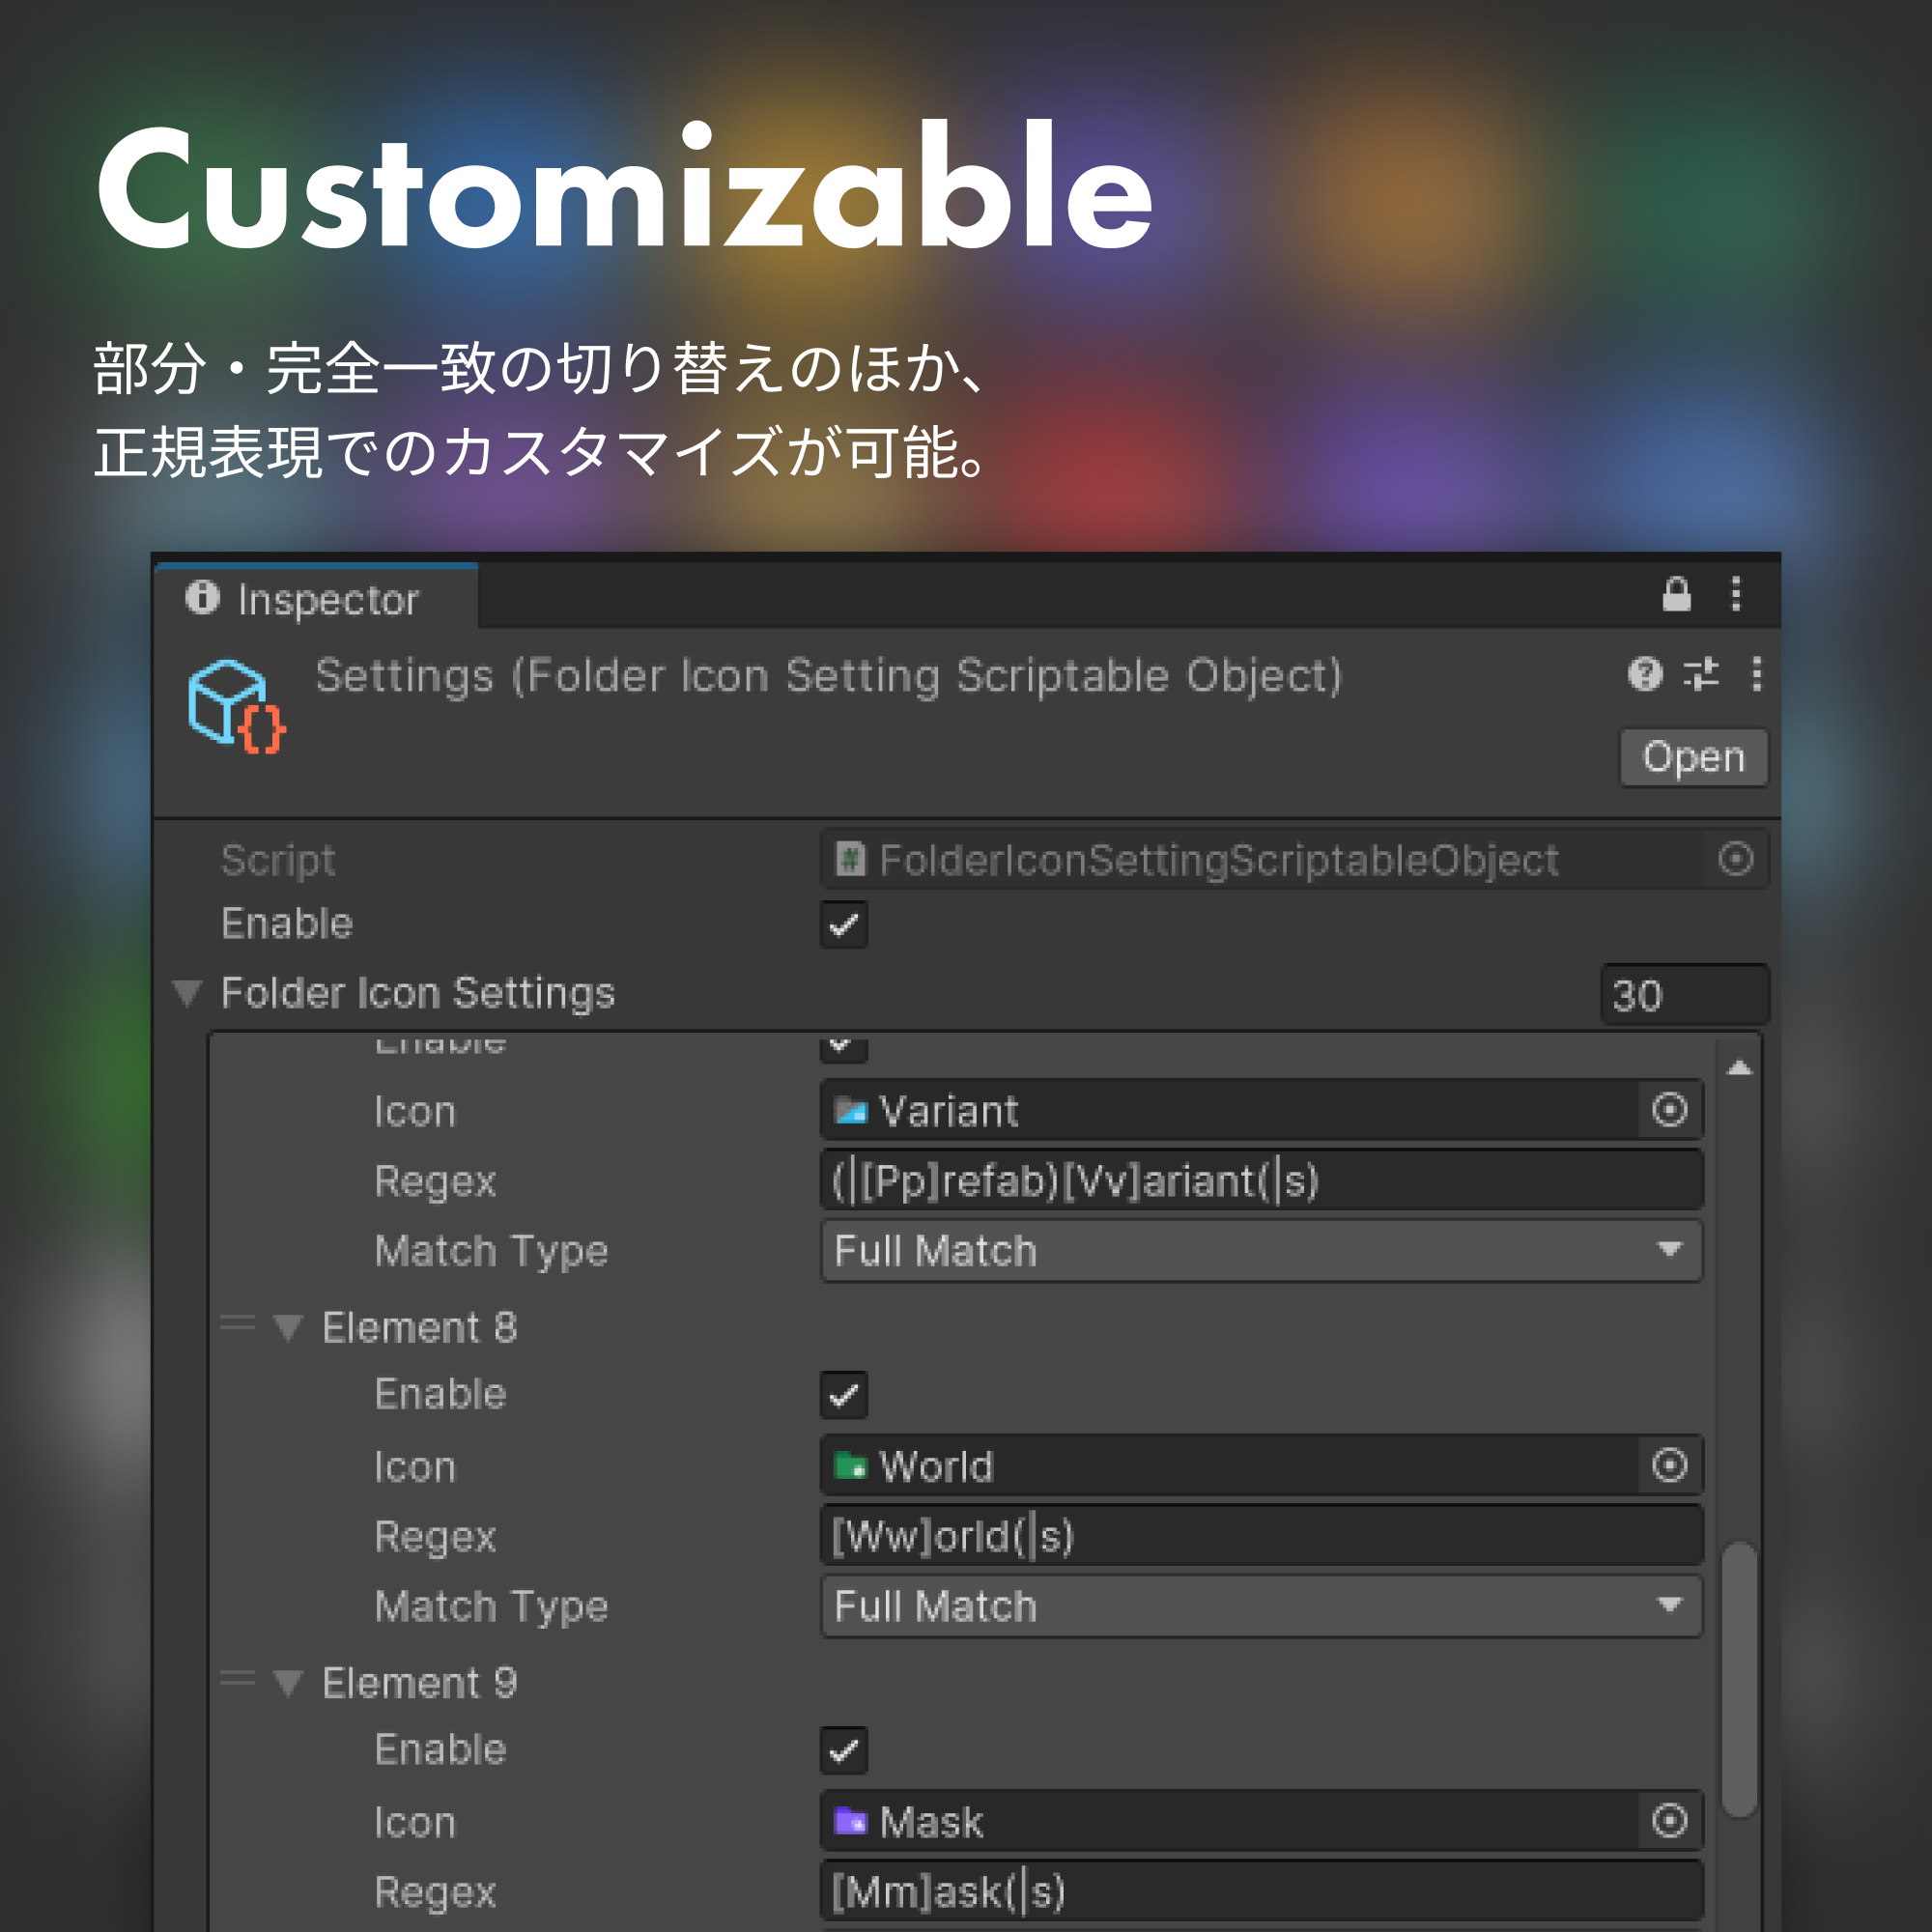Disable Element 8 via its Enable checkbox
This screenshot has height=1932, width=1932.
pyautogui.click(x=843, y=1393)
